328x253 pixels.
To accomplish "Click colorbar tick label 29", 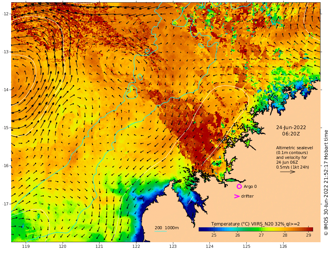I will tap(309, 235).
